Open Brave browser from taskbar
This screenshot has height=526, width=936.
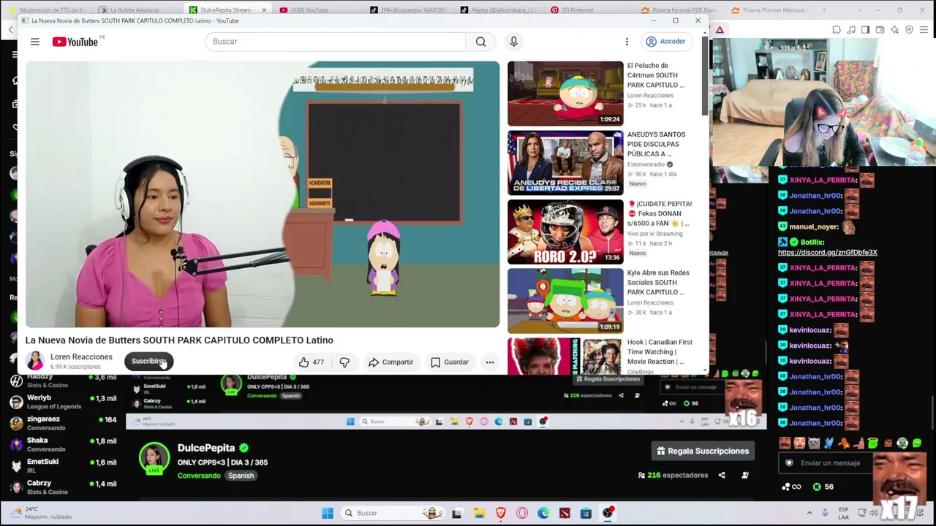pos(500,513)
